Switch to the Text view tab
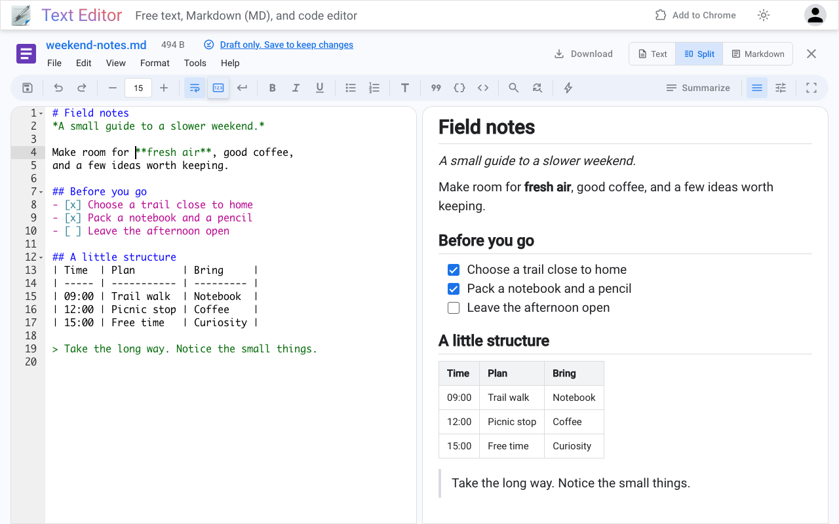839x524 pixels. tap(652, 54)
